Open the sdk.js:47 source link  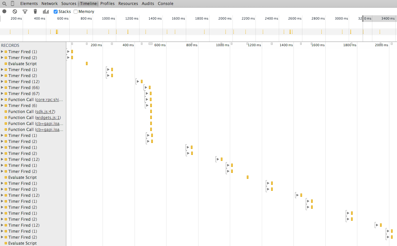[x=45, y=112]
